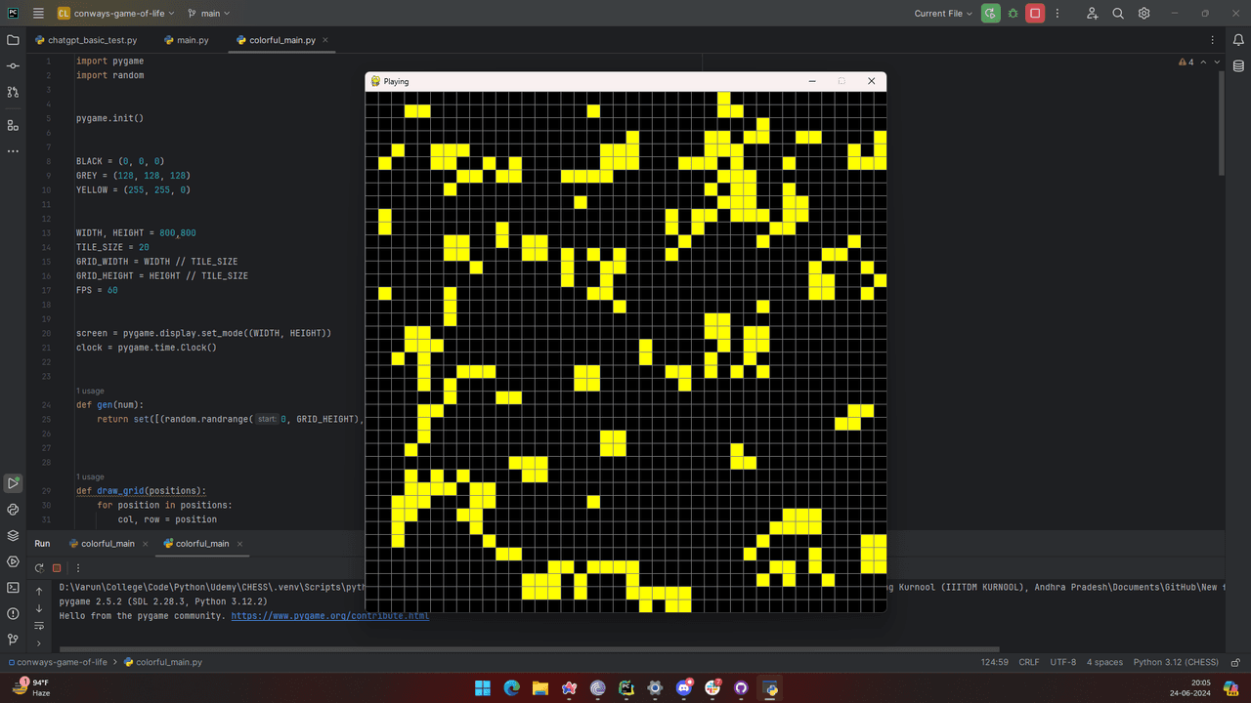Click the Python 3.12 (CHESS) interpreter in status bar
The height and width of the screenshot is (703, 1251).
(x=1176, y=662)
